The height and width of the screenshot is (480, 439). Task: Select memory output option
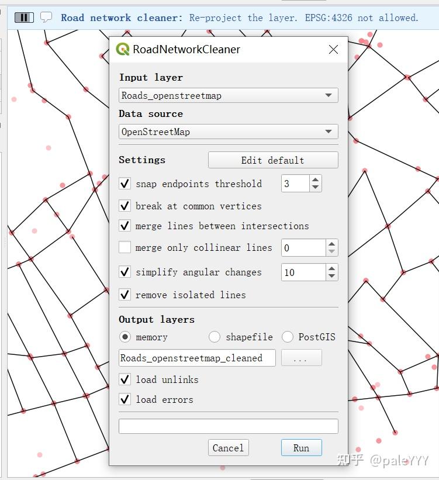(125, 337)
